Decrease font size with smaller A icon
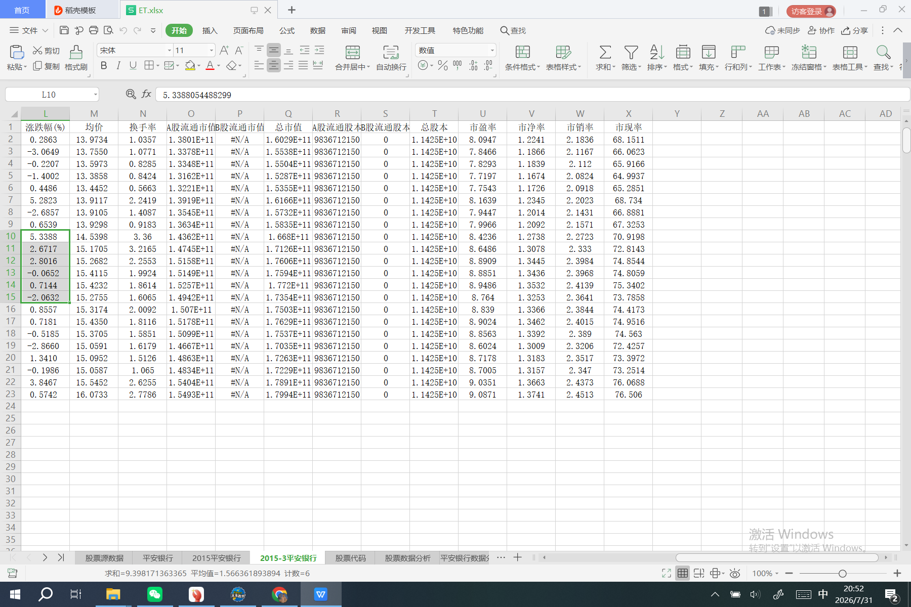The image size is (911, 607). pos(239,50)
